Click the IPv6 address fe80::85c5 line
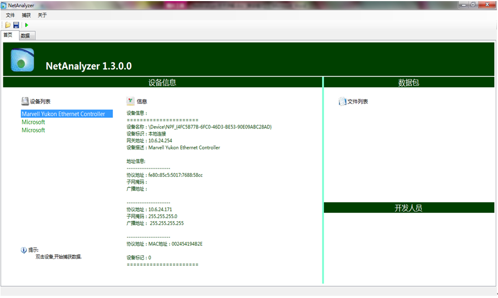This screenshot has height=298, width=498. 165,175
